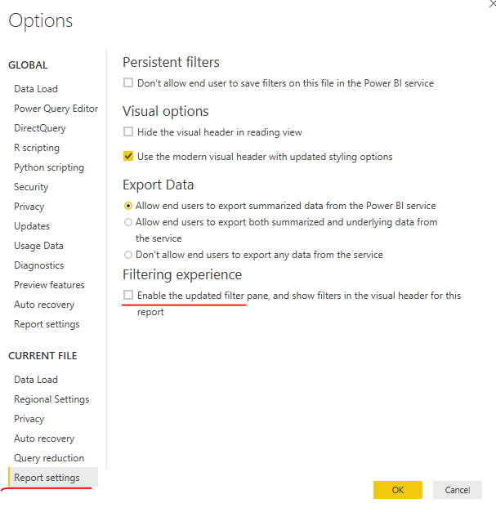The width and height of the screenshot is (496, 512).
Task: Open Preview features section
Action: point(49,285)
